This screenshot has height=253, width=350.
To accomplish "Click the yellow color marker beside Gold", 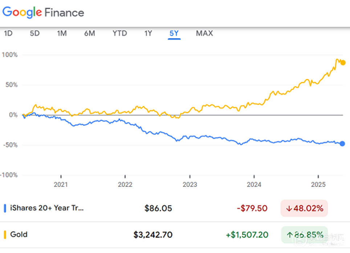I will click(x=5, y=234).
